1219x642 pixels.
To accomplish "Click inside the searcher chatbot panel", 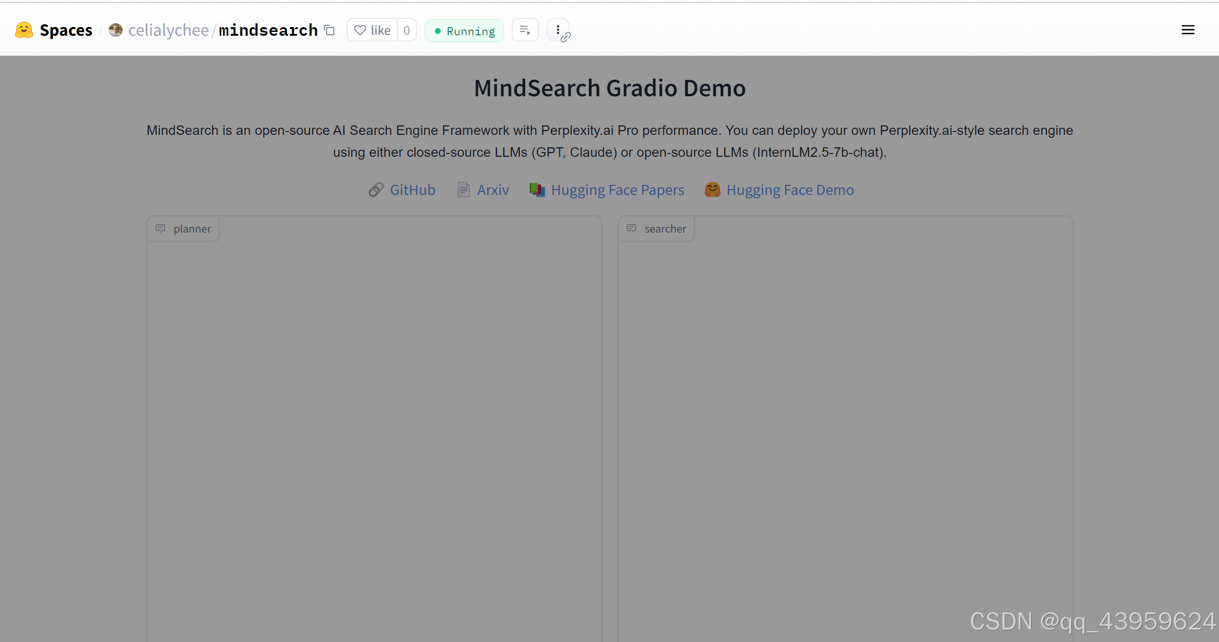I will click(845, 429).
